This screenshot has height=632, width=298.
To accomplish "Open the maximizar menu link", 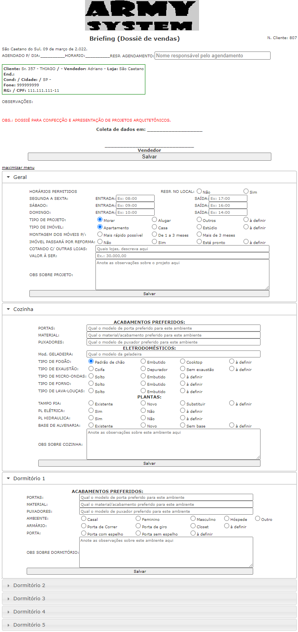I will point(18,168).
